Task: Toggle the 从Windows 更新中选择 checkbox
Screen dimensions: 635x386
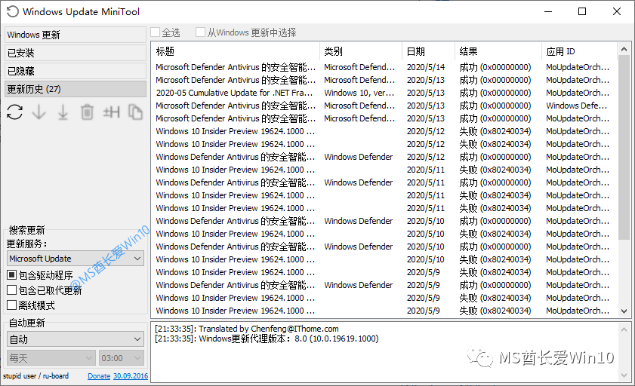Action: 200,32
